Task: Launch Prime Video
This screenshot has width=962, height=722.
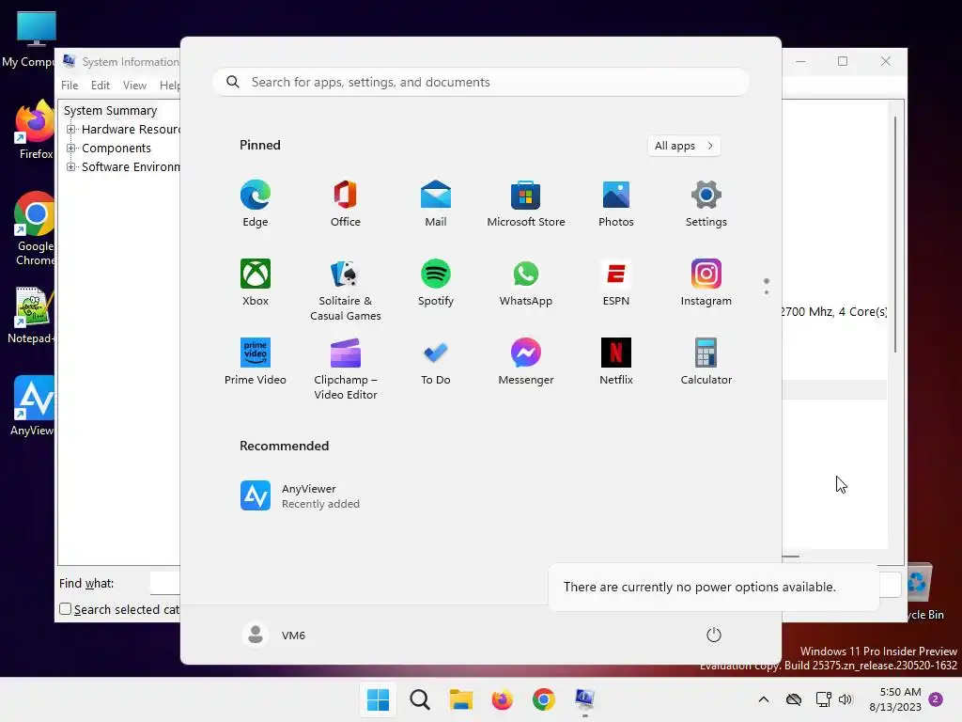Action: coord(256,362)
